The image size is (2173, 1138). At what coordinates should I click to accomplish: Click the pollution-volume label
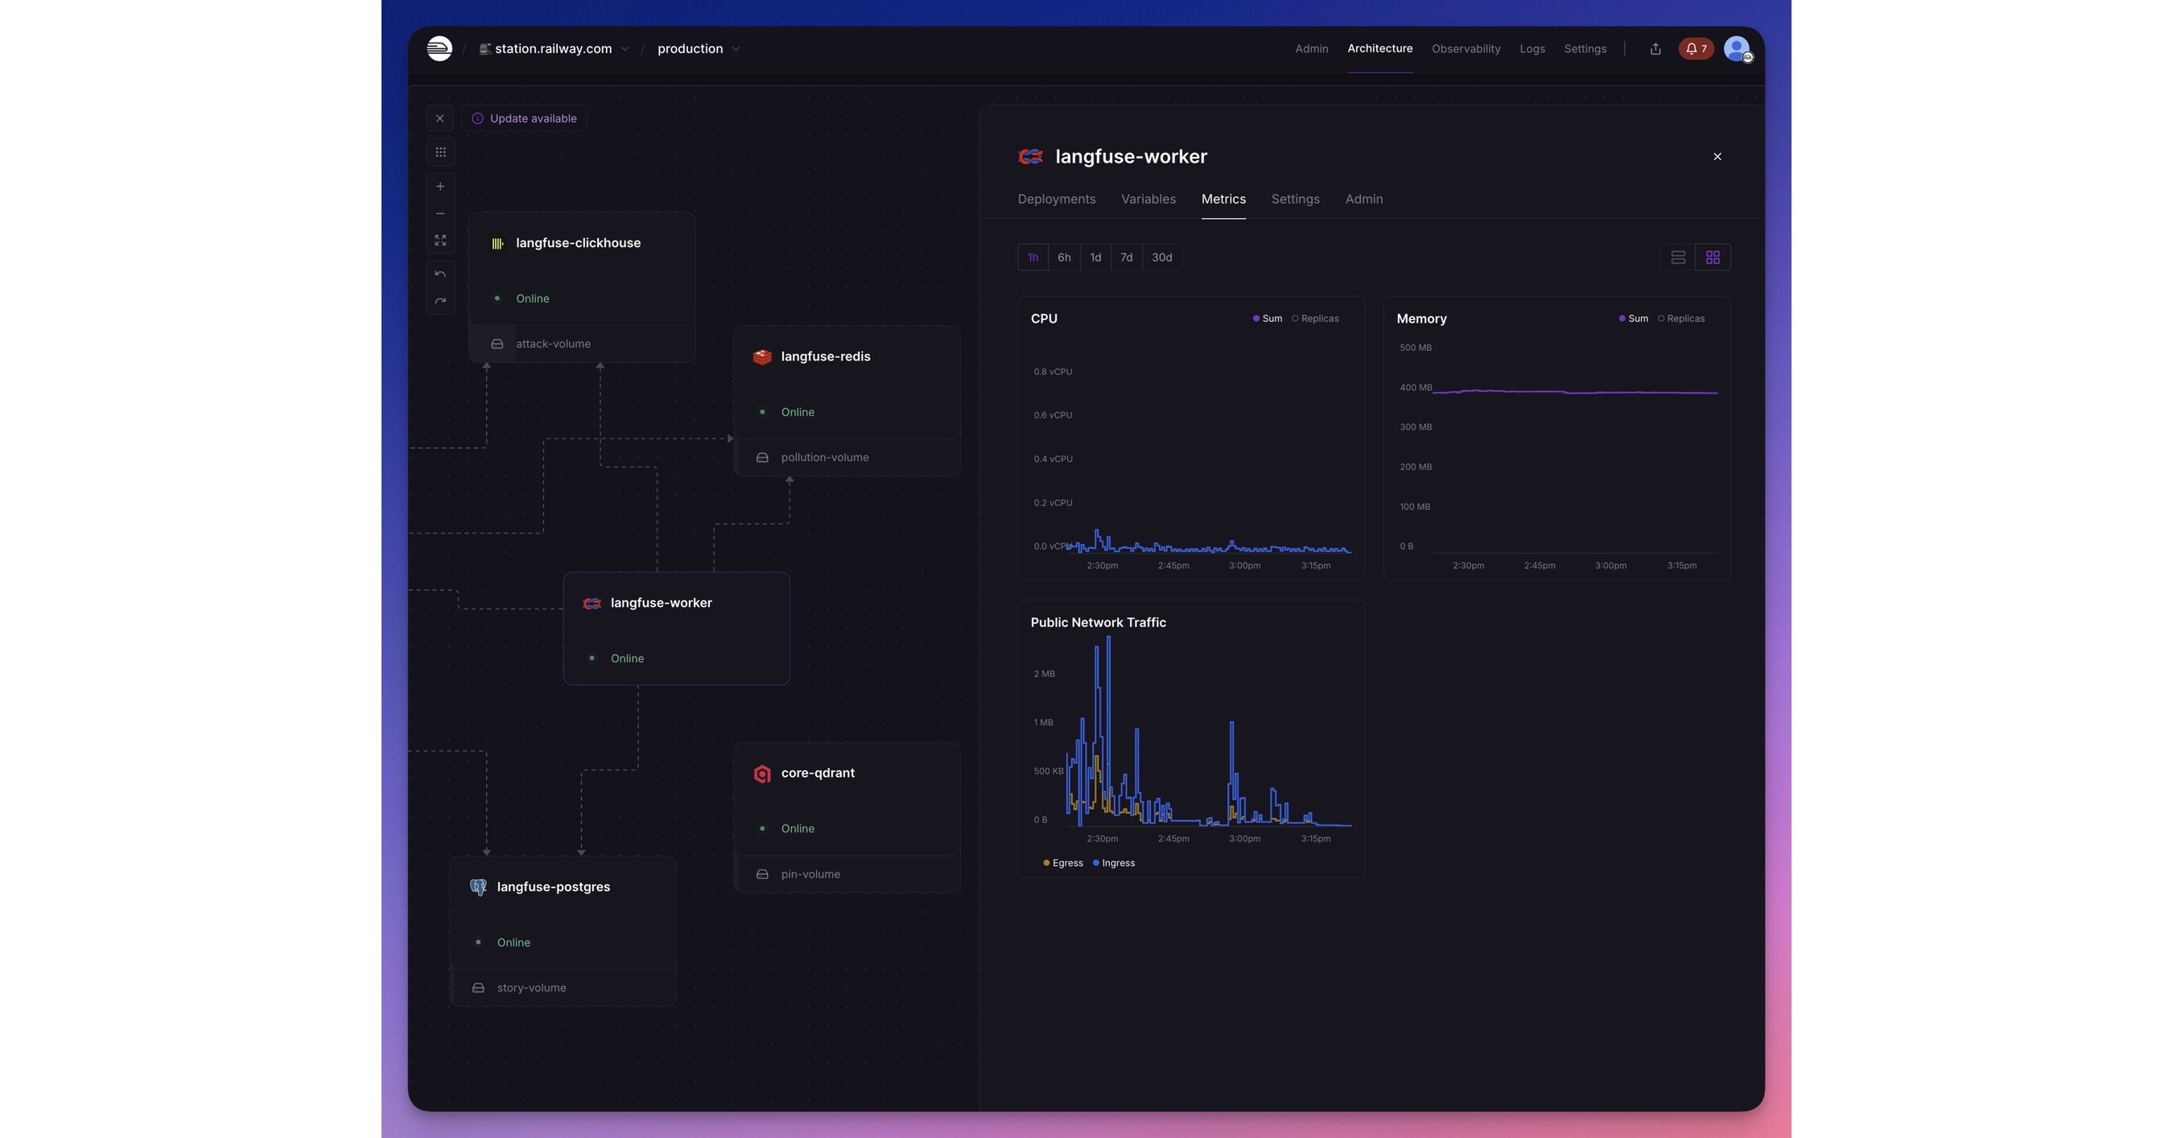(824, 458)
